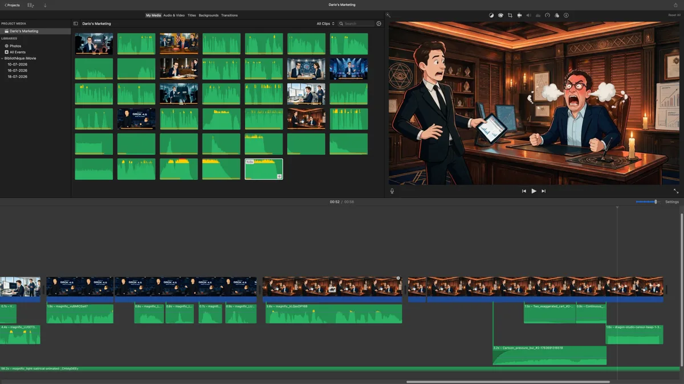Click the PROJECT MEDIA section header
The height and width of the screenshot is (384, 684).
[14, 23]
